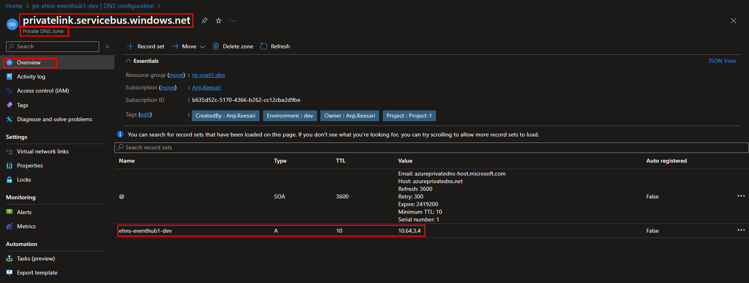Click the green Alerts icon
The image size is (749, 283).
click(x=10, y=212)
